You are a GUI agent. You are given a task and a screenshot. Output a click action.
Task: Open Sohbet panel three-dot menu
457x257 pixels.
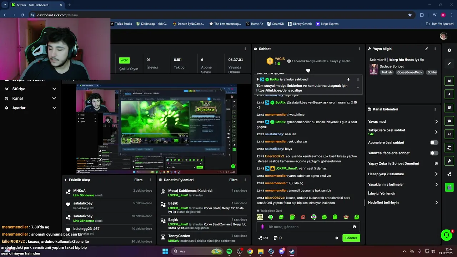point(359,49)
